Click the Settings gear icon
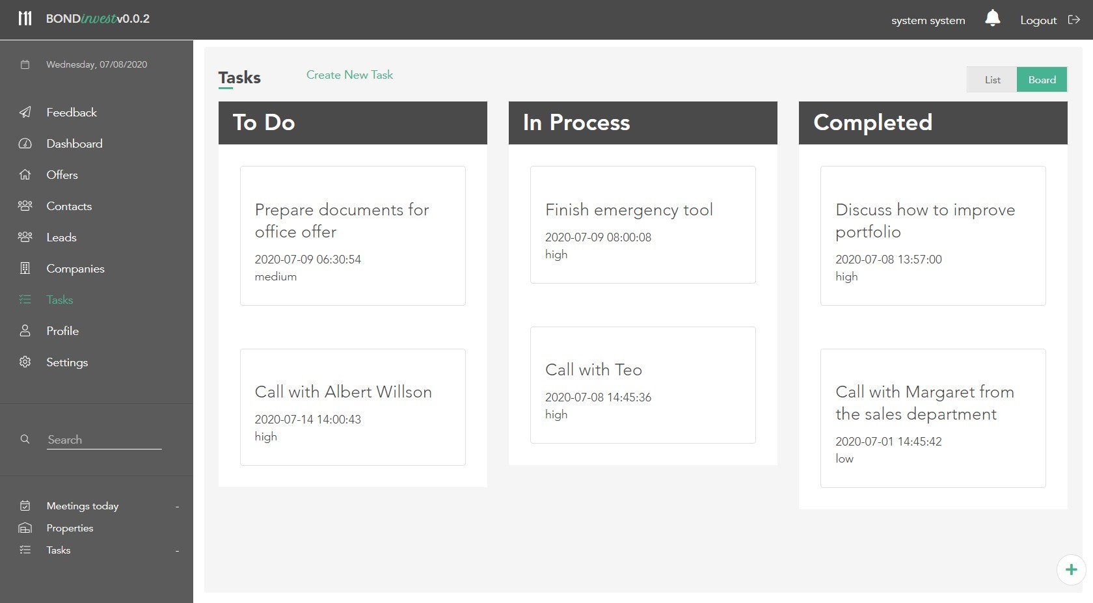1093x603 pixels. (25, 362)
